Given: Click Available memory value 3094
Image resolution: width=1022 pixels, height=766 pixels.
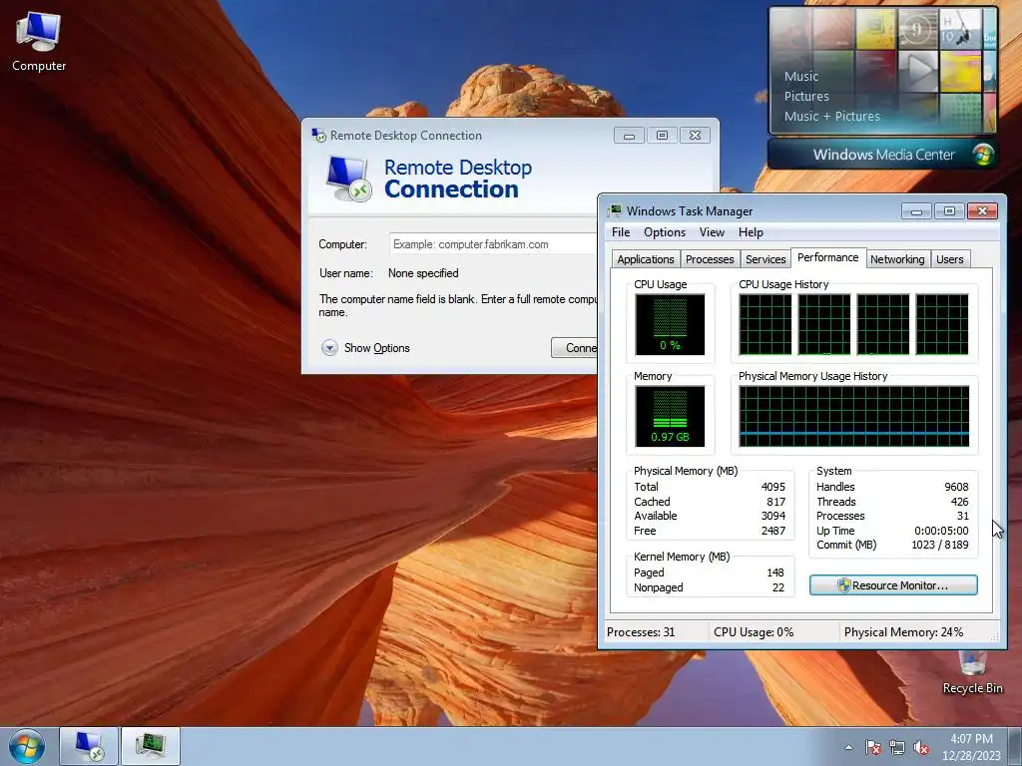Looking at the screenshot, I should pos(773,516).
